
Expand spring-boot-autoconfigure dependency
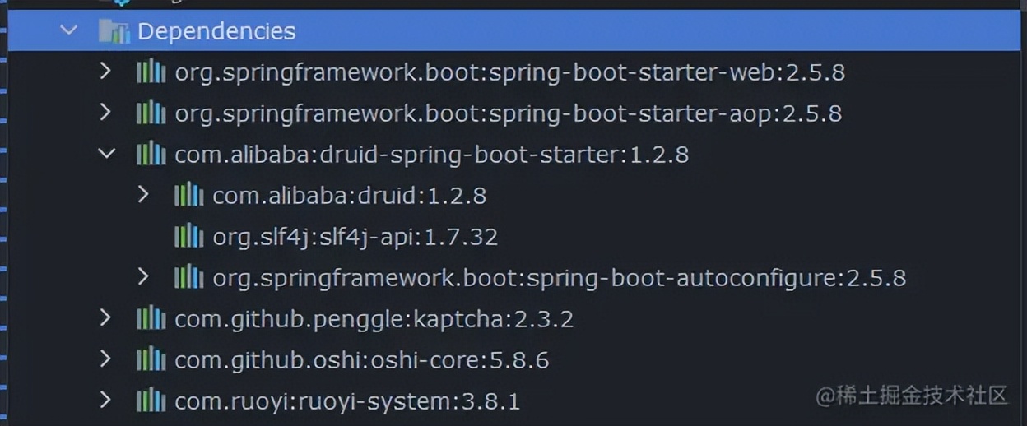pos(143,277)
